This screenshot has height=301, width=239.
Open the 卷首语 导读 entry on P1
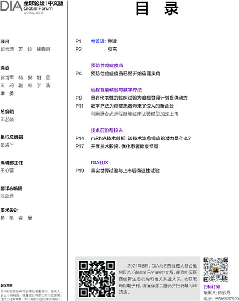coord(103,41)
